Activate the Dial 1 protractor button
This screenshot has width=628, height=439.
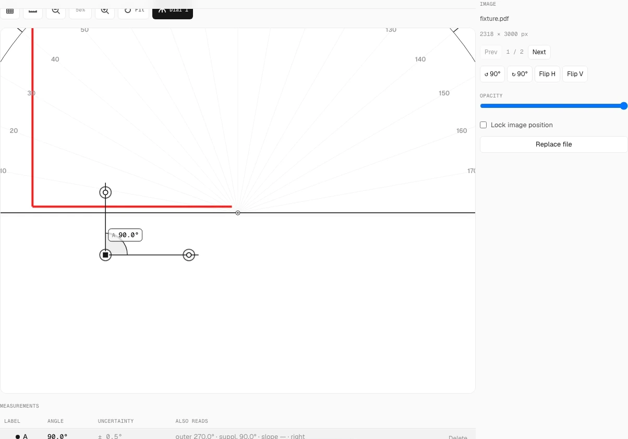coord(173,10)
